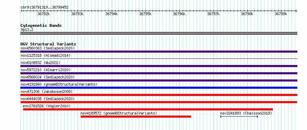Click the purple bar of variant nsv6560363
The height and width of the screenshot is (130, 307).
pos(159,52)
